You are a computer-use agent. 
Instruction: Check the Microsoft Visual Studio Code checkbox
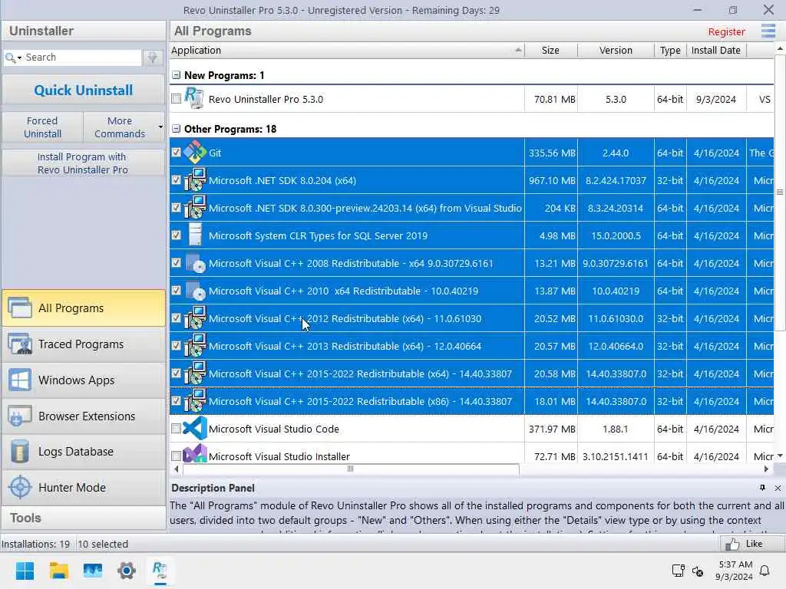tap(176, 428)
